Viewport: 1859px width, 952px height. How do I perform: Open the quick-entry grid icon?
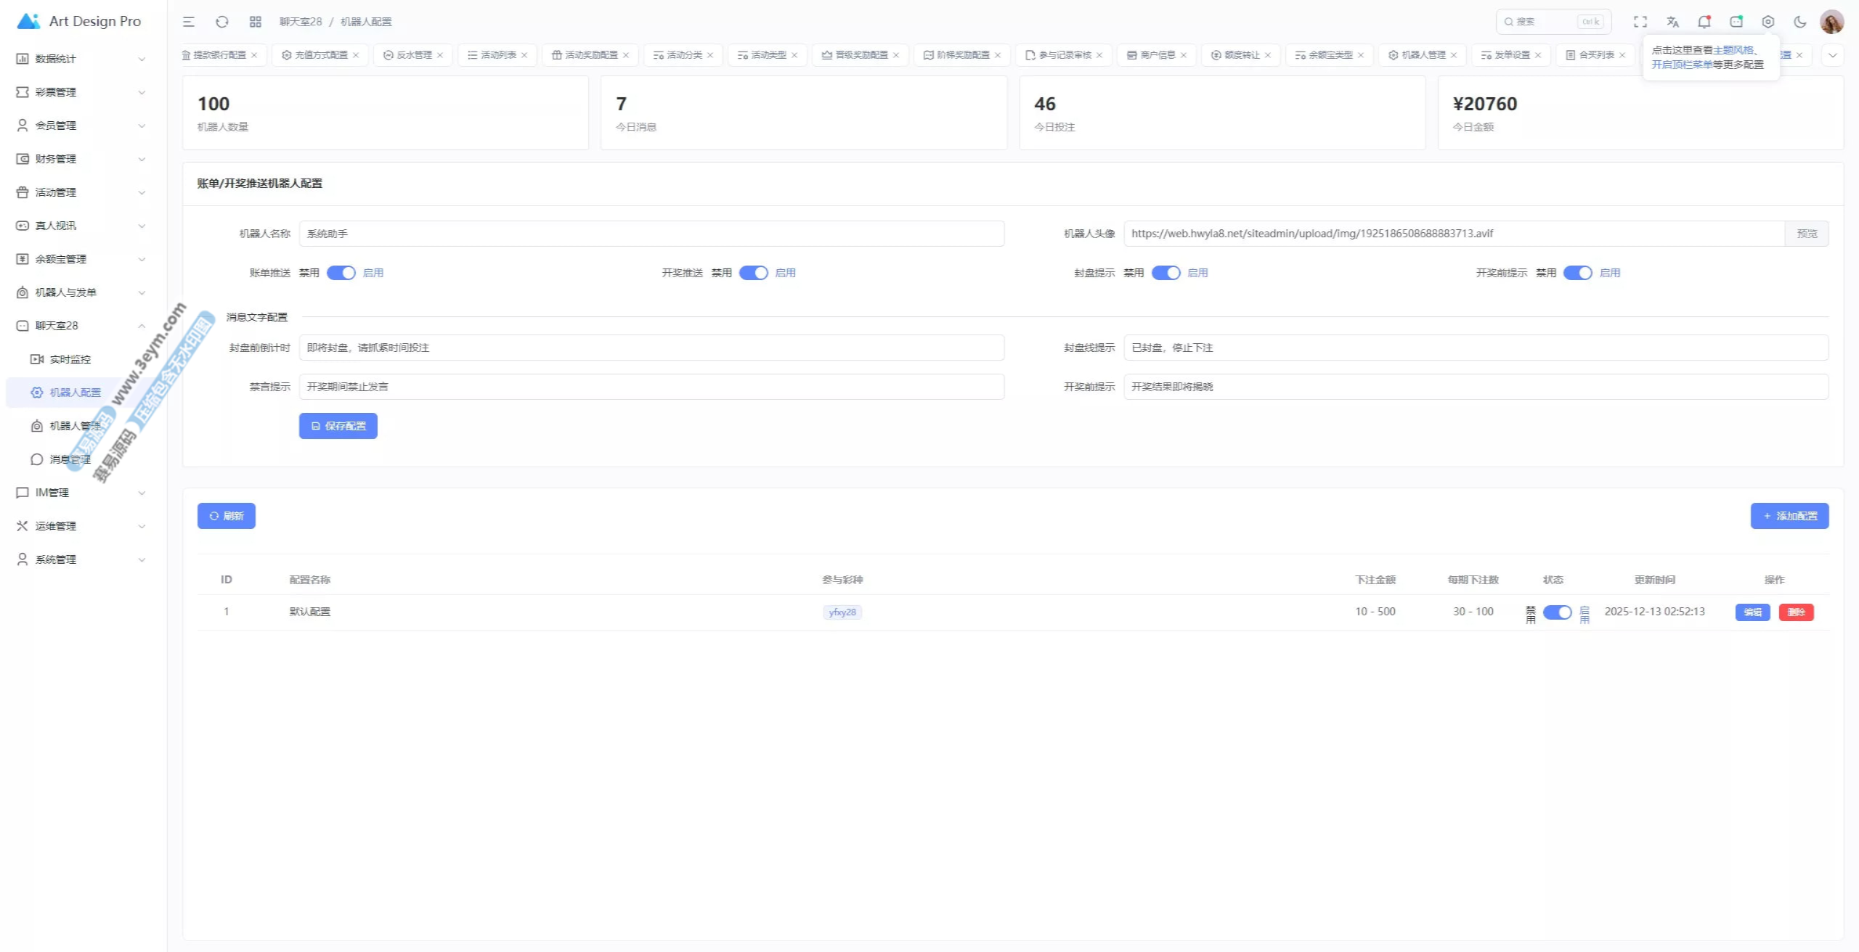[256, 22]
